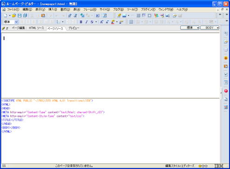
Task: Save the page using the floppy disk icon
Action: pyautogui.click(x=20, y=15)
